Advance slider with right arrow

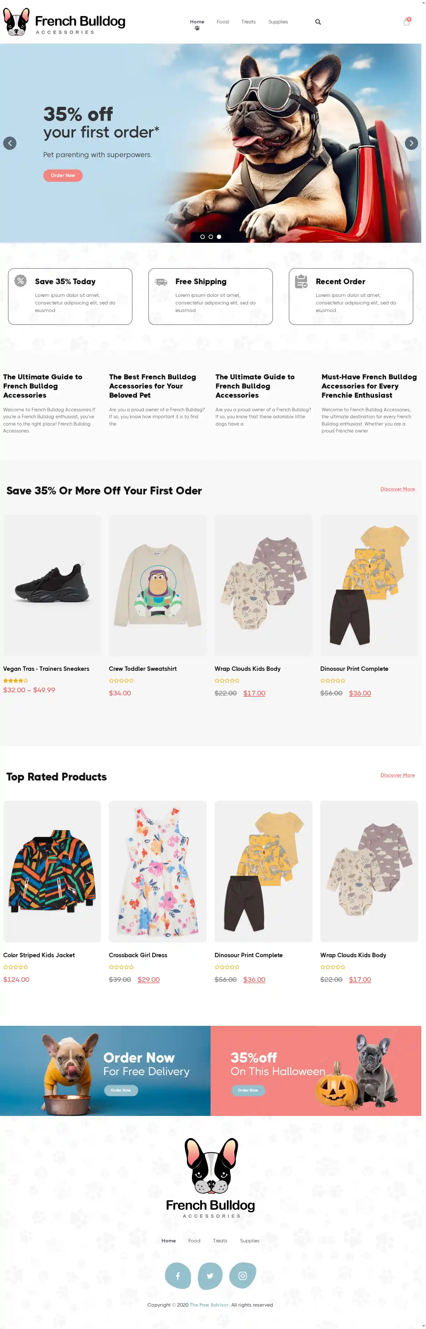click(411, 144)
